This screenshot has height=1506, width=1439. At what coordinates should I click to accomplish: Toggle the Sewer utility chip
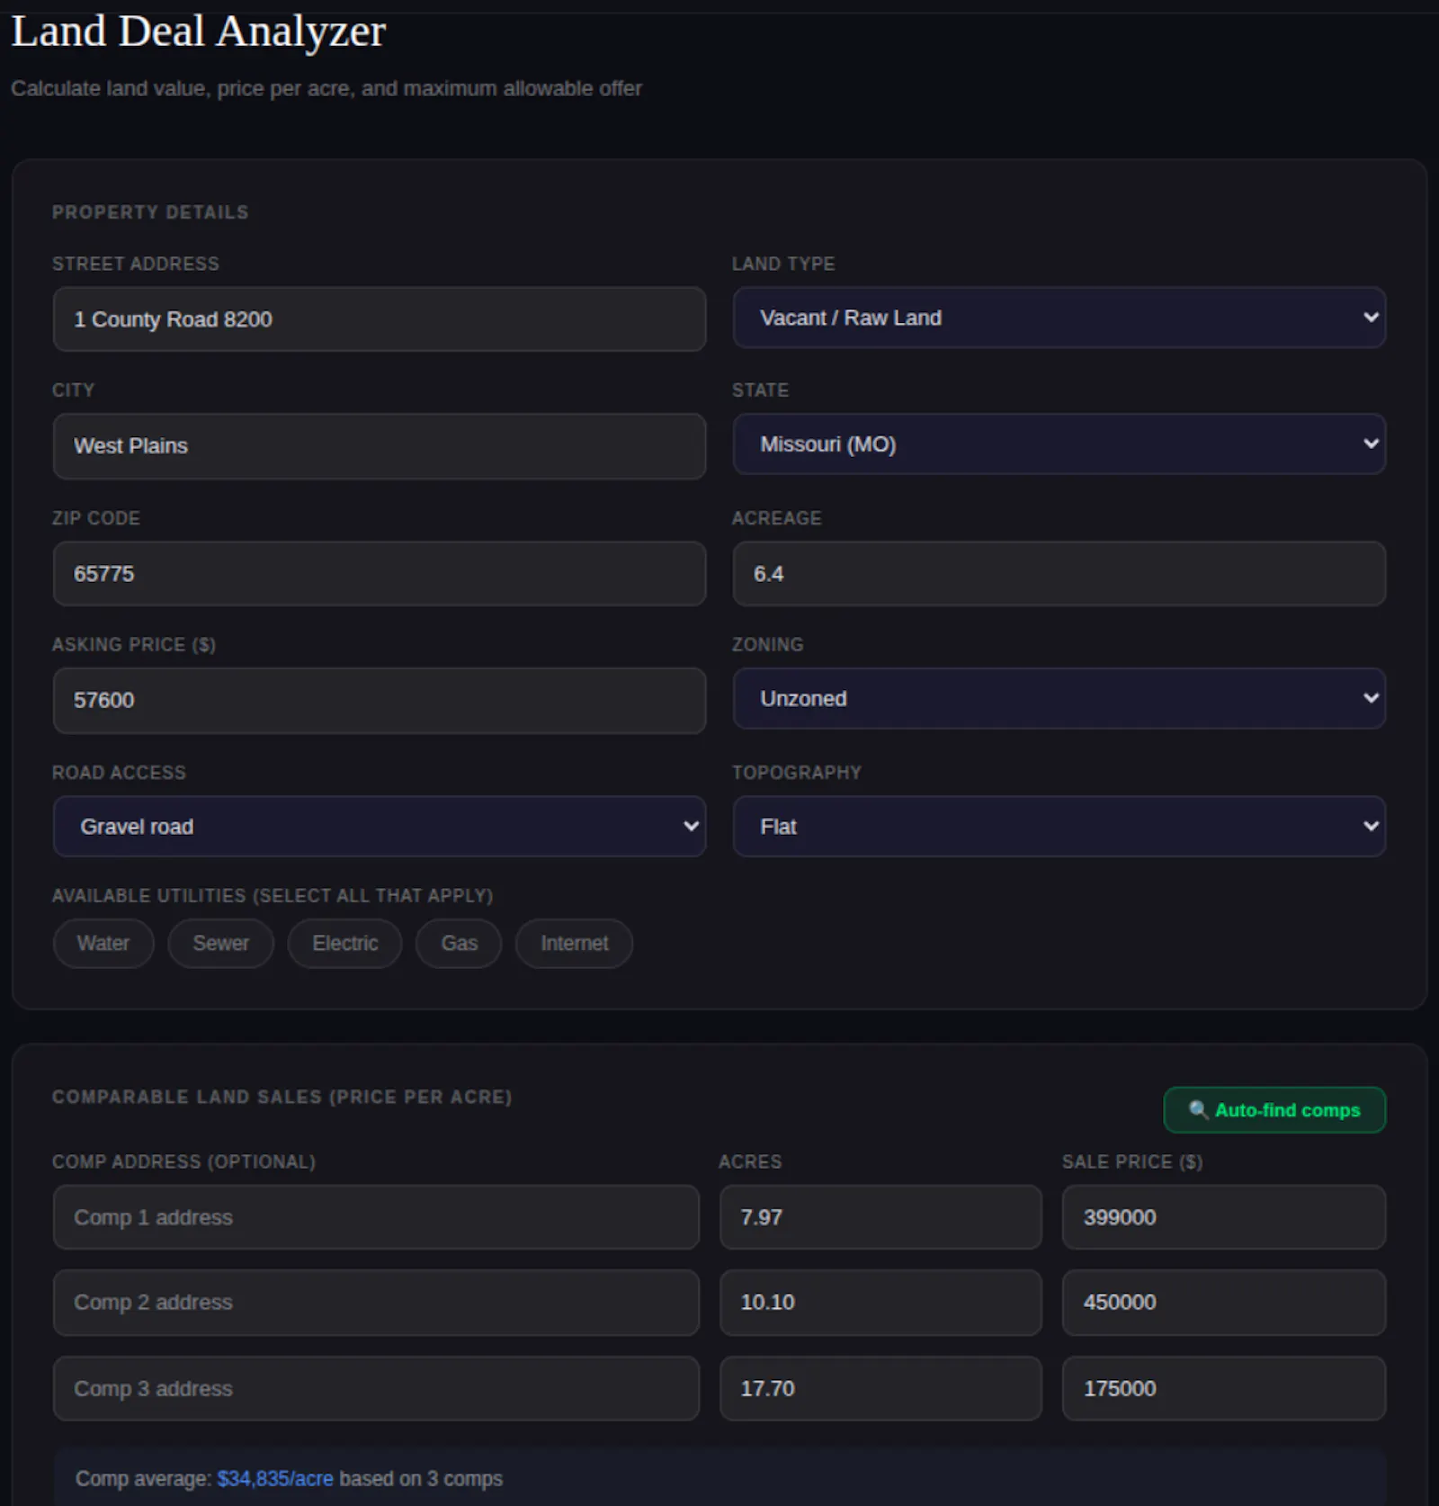coord(220,943)
